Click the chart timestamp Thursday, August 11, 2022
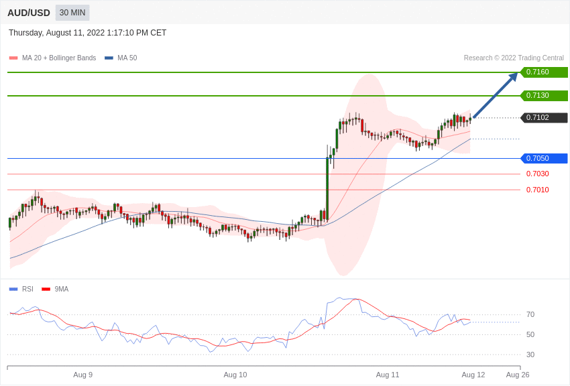The height and width of the screenshot is (386, 570). coord(88,33)
